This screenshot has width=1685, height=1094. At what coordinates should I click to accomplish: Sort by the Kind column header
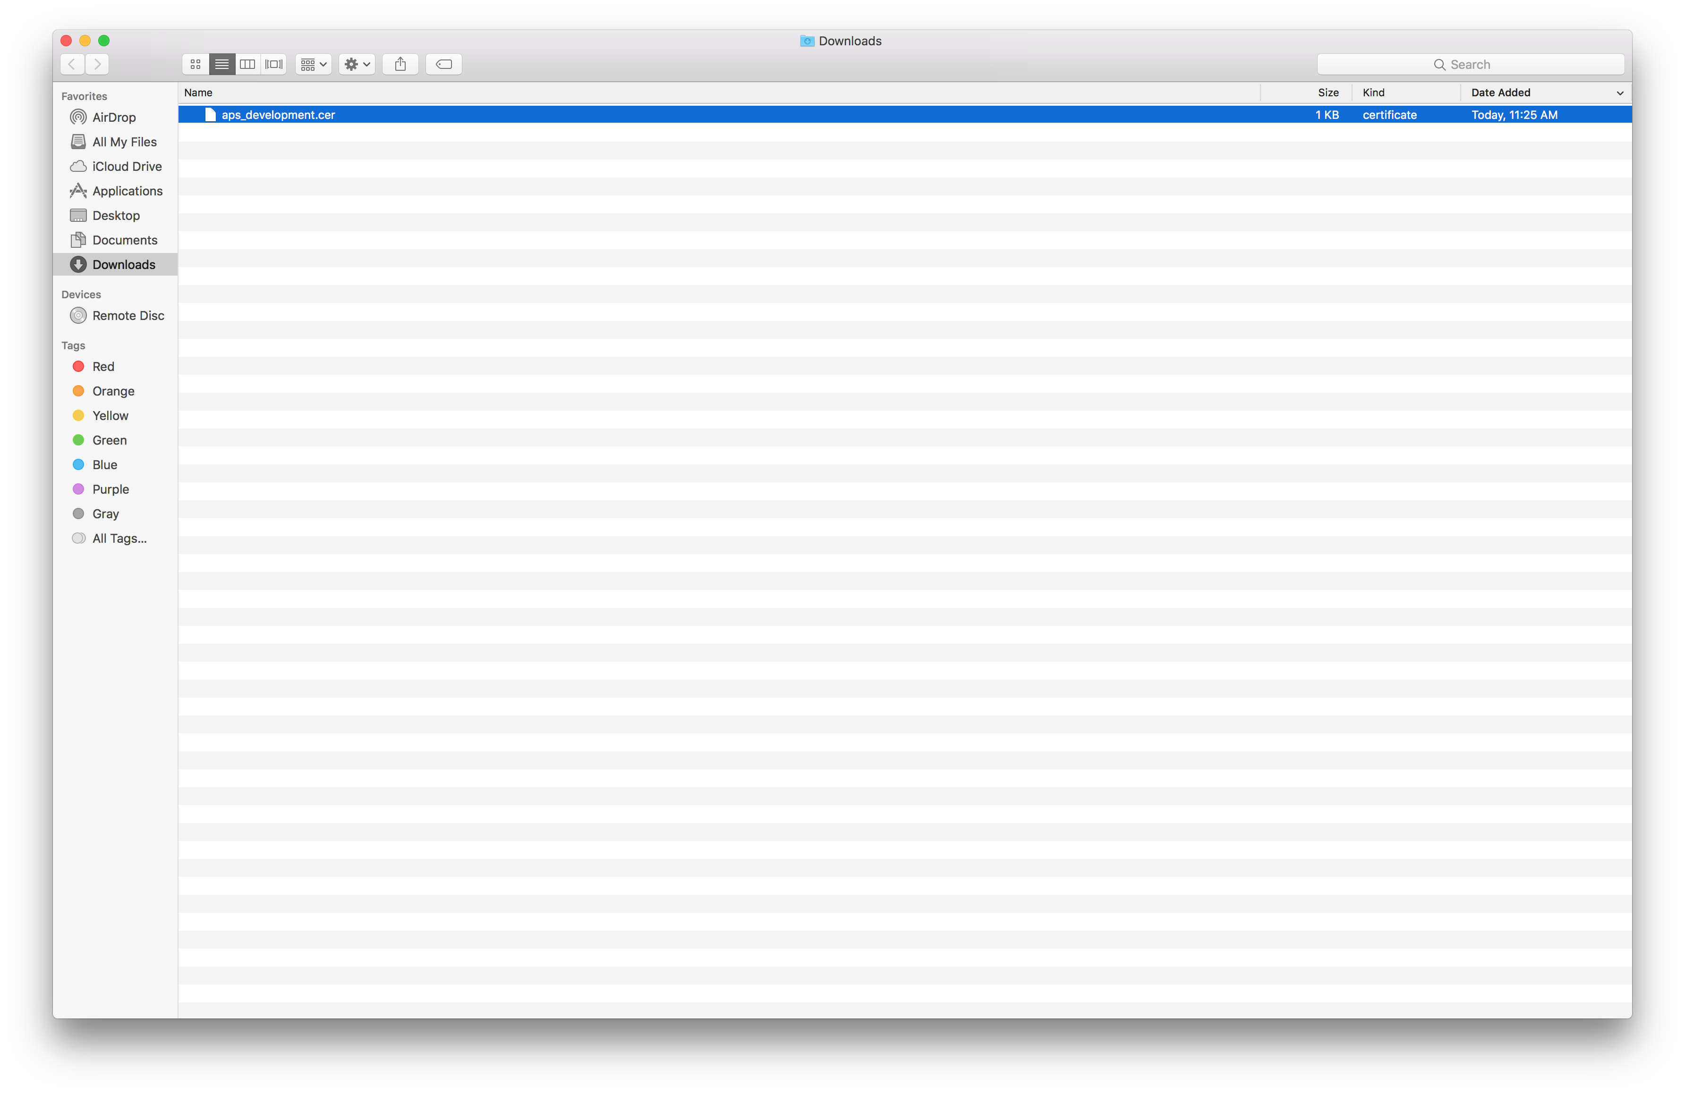coord(1406,93)
